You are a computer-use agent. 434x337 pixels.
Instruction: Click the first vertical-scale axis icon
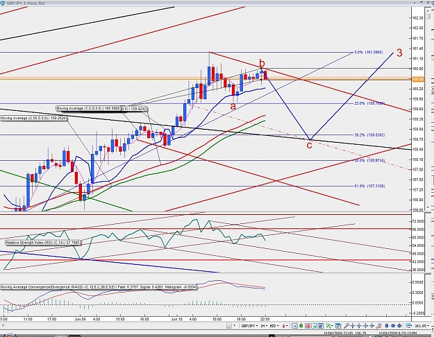[365, 326]
